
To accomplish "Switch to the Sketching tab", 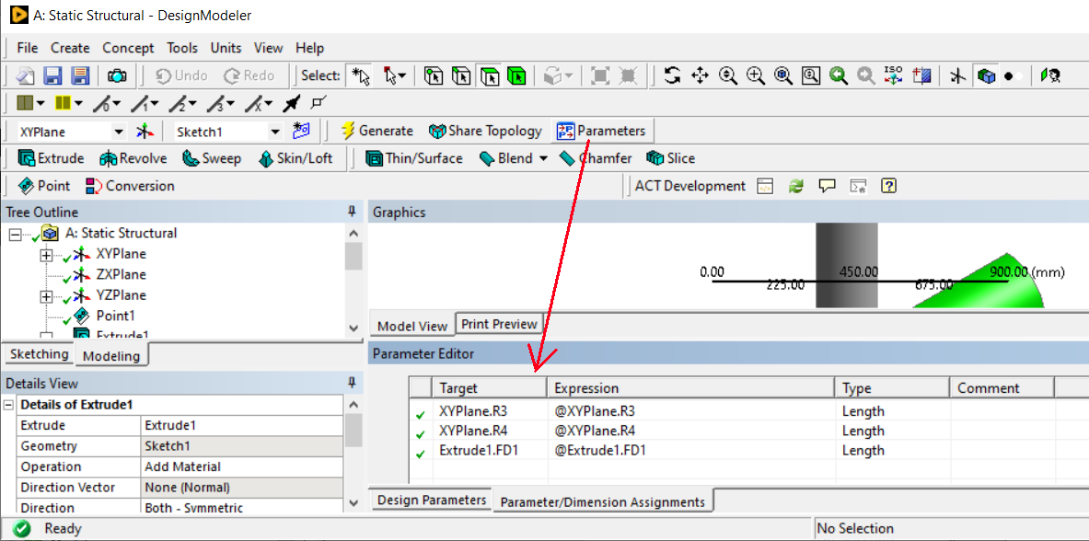I will [40, 354].
